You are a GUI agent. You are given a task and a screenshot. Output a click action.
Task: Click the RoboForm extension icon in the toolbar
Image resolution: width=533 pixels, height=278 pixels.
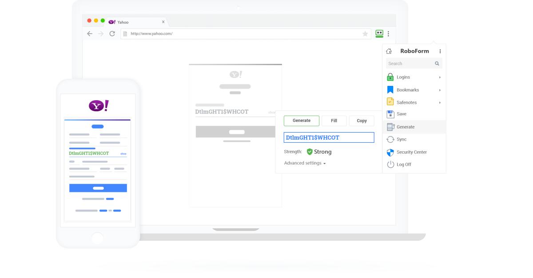379,32
